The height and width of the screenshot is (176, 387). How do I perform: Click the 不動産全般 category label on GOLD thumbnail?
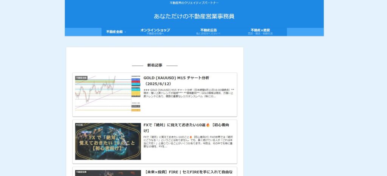coord(81,78)
